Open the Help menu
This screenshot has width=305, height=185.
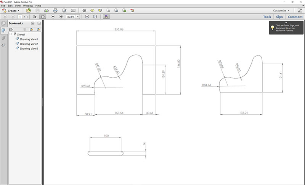click(38, 6)
